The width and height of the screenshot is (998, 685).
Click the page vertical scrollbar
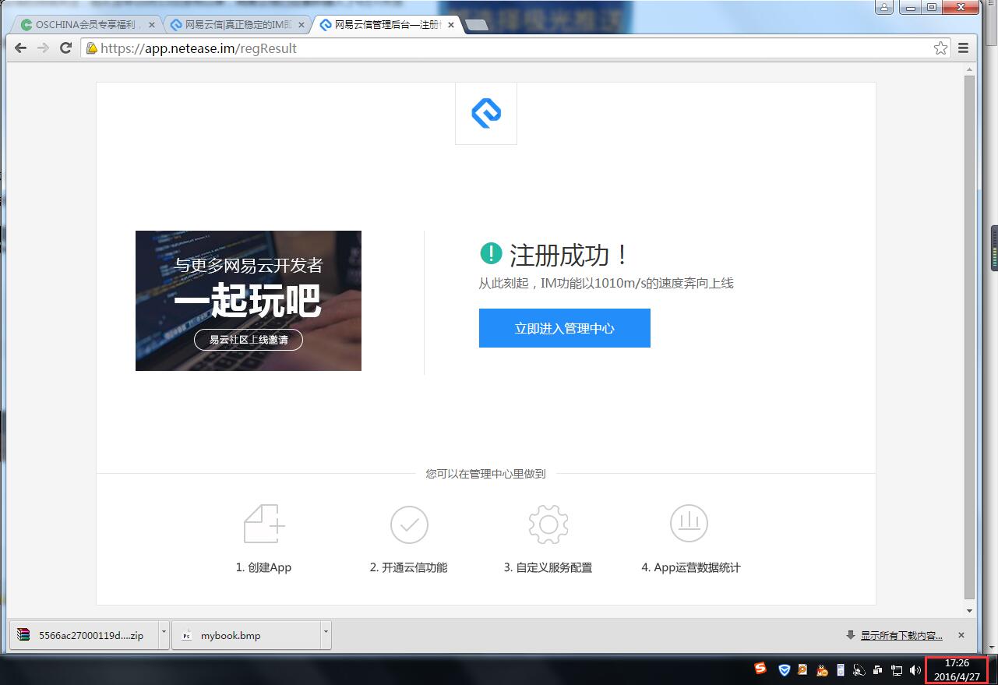(969, 337)
